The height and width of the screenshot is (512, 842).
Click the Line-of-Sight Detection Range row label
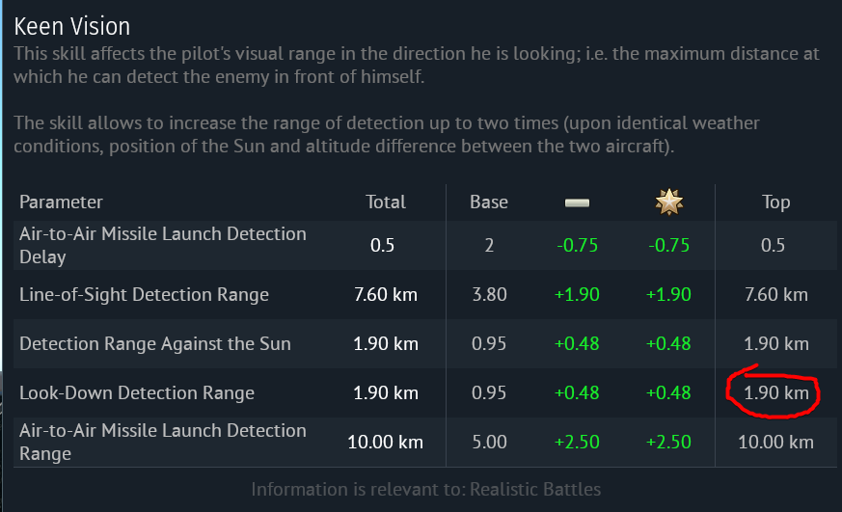pos(144,295)
